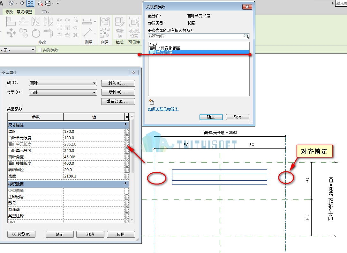
Task: Open the 族 dropdown showing 百叶
Action: click(63, 83)
